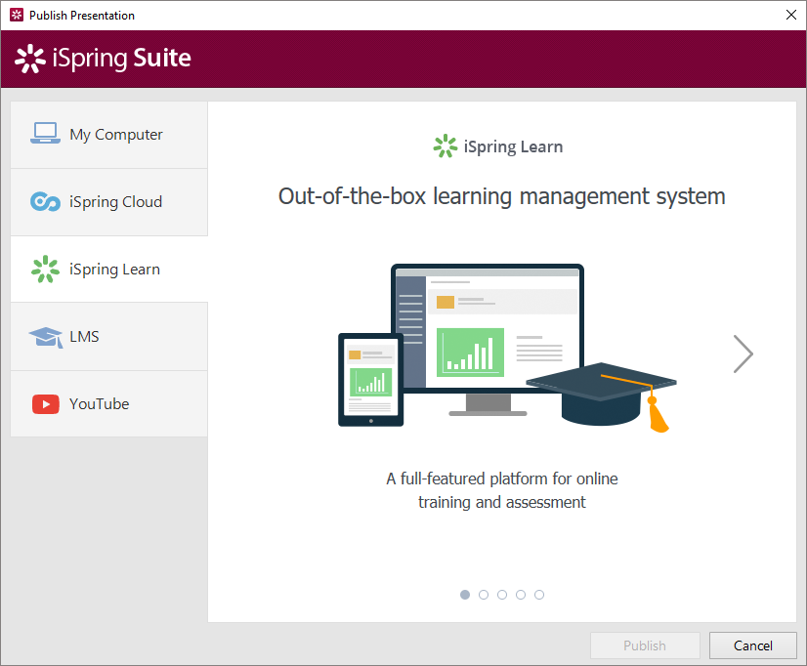Open the iSpring Cloud publishing tab
This screenshot has width=807, height=666.
[108, 201]
